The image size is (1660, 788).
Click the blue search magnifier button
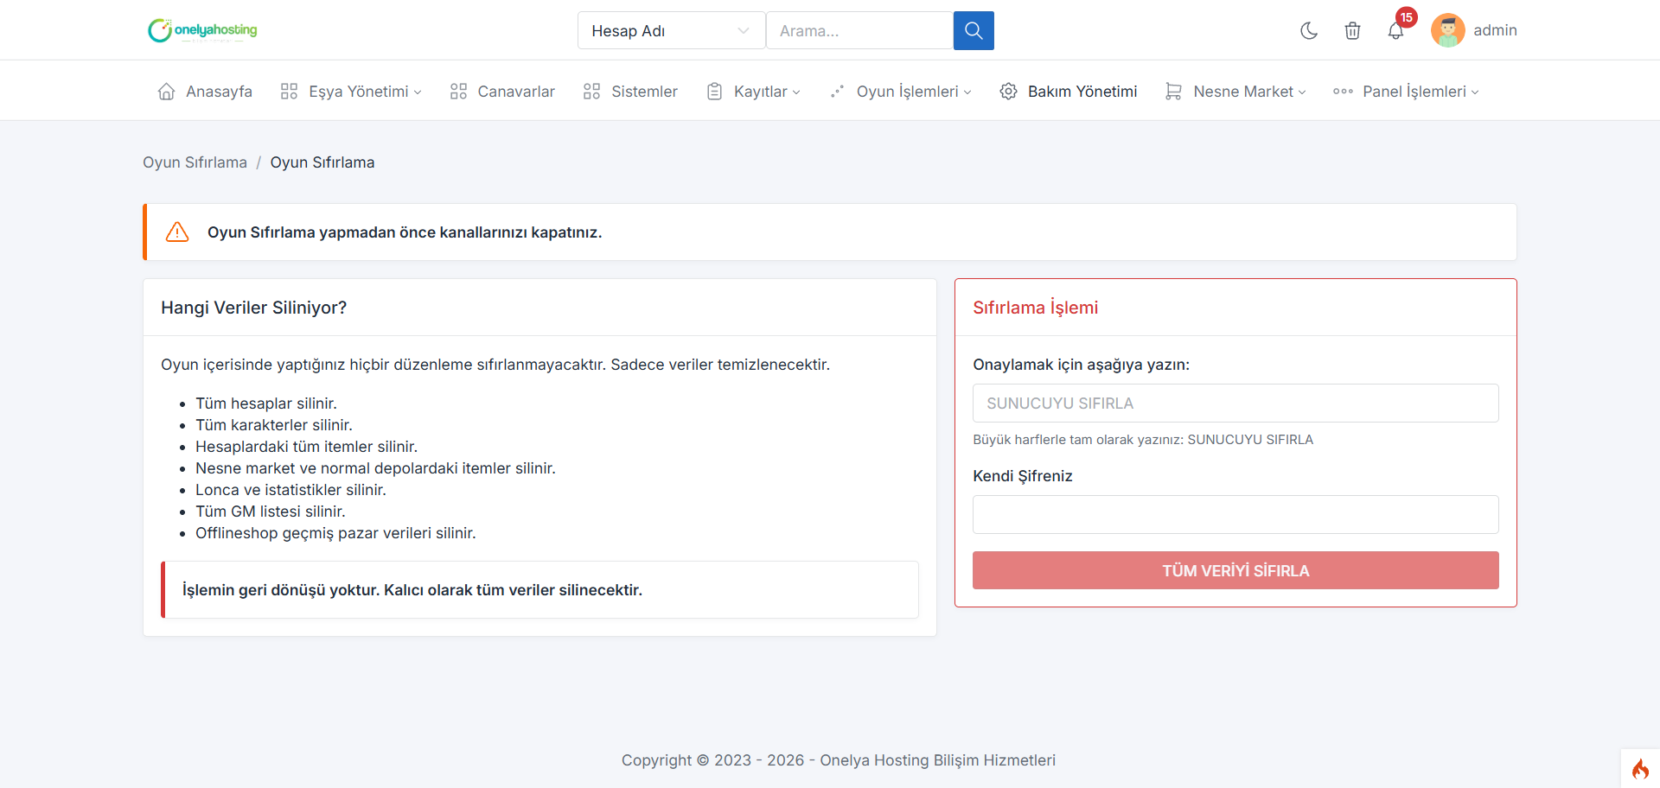tap(974, 30)
